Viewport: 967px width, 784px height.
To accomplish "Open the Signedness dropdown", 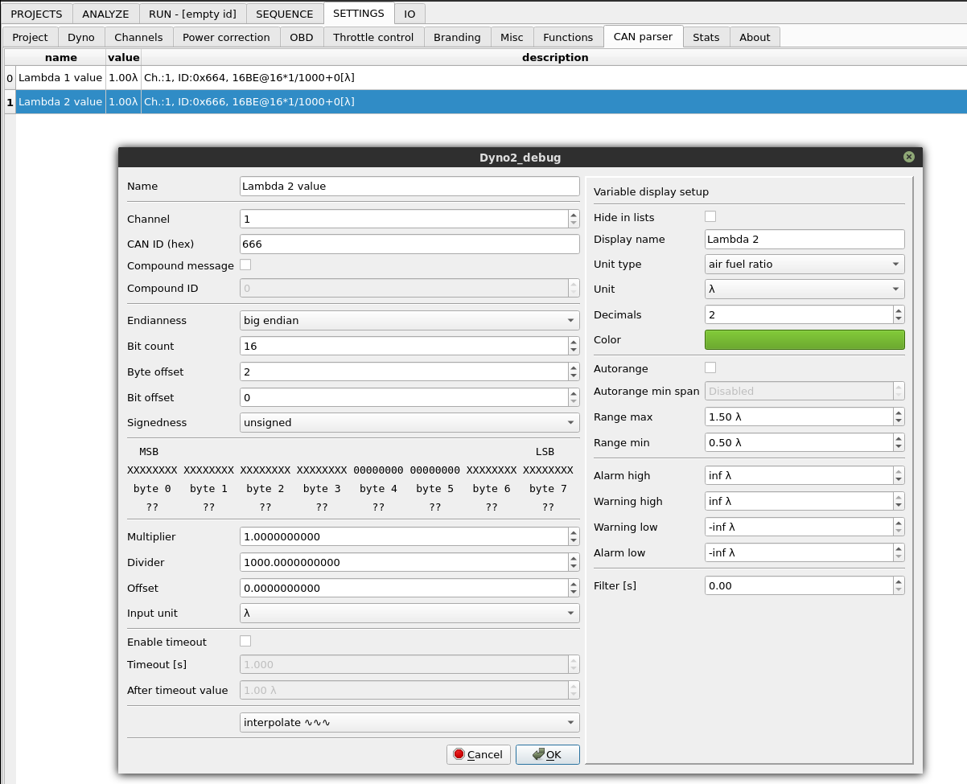I will coord(409,422).
